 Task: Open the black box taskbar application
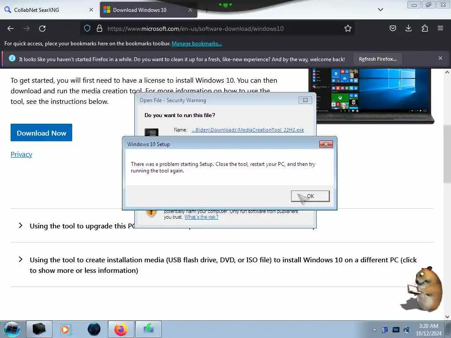[x=39, y=329]
